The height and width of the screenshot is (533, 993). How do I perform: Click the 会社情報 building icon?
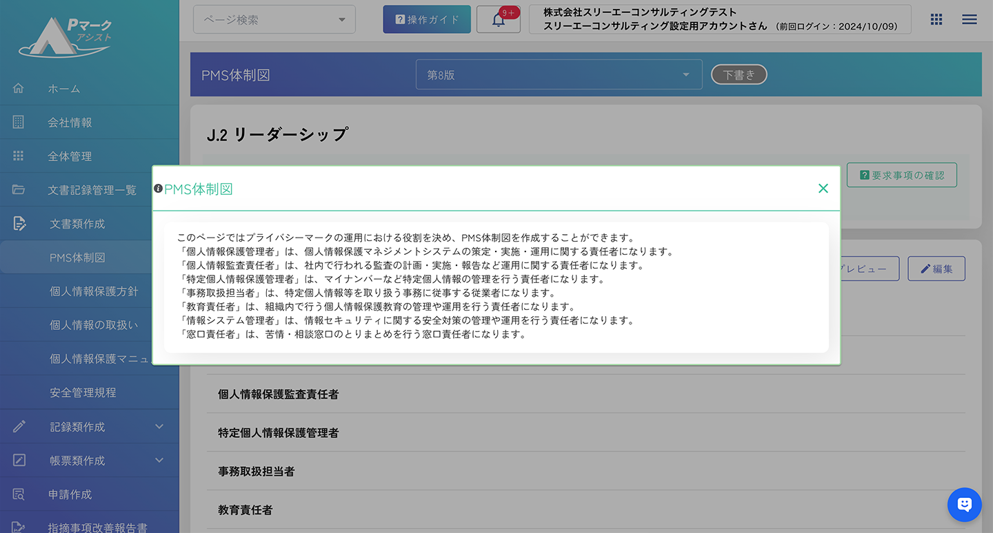[x=19, y=122]
